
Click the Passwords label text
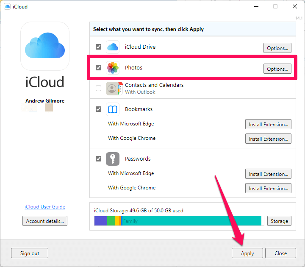pyautogui.click(x=138, y=159)
